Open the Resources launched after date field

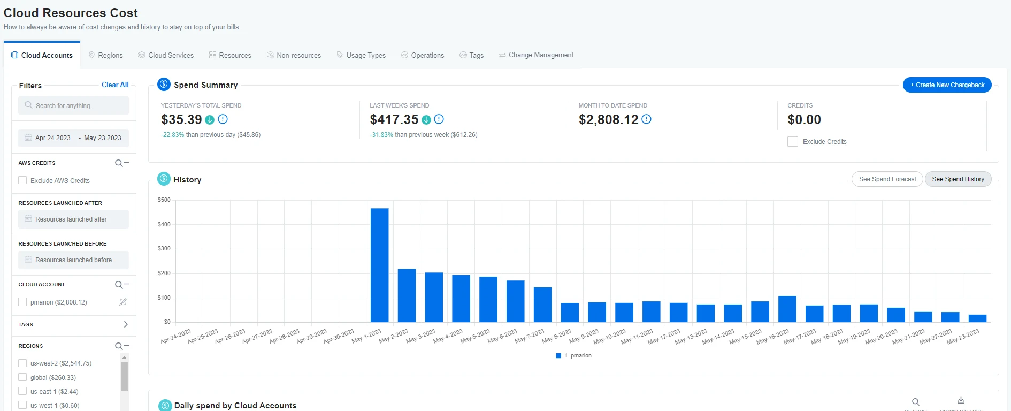coord(73,219)
